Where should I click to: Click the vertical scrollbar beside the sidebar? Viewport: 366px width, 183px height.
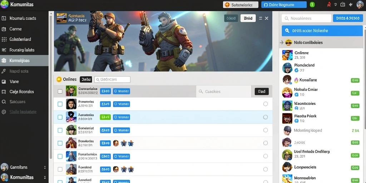click(x=51, y=86)
